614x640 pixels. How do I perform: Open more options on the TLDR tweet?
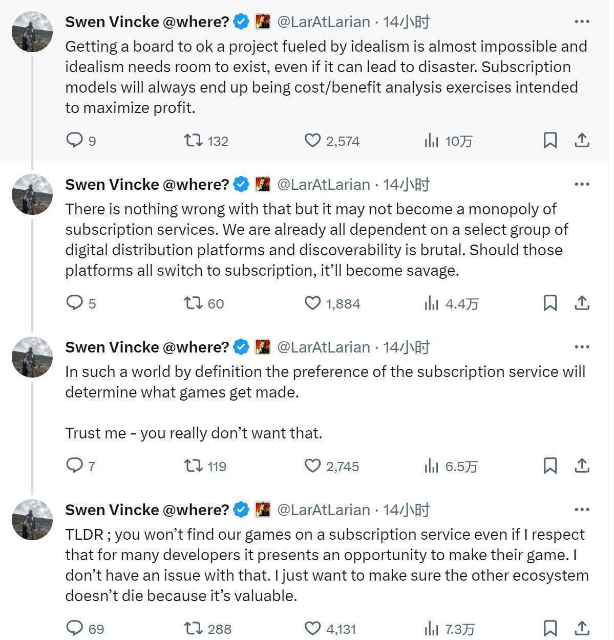[x=582, y=510]
